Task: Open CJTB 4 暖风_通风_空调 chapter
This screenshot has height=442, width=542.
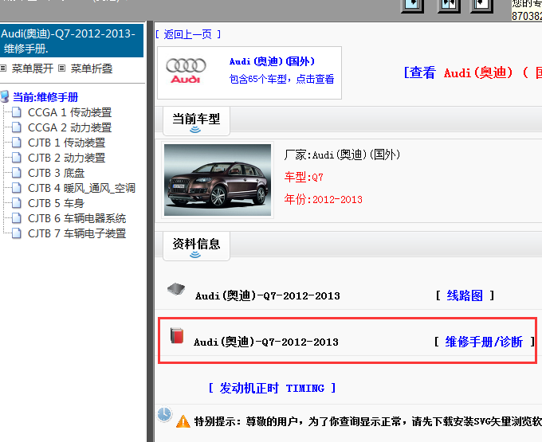Action: click(81, 188)
